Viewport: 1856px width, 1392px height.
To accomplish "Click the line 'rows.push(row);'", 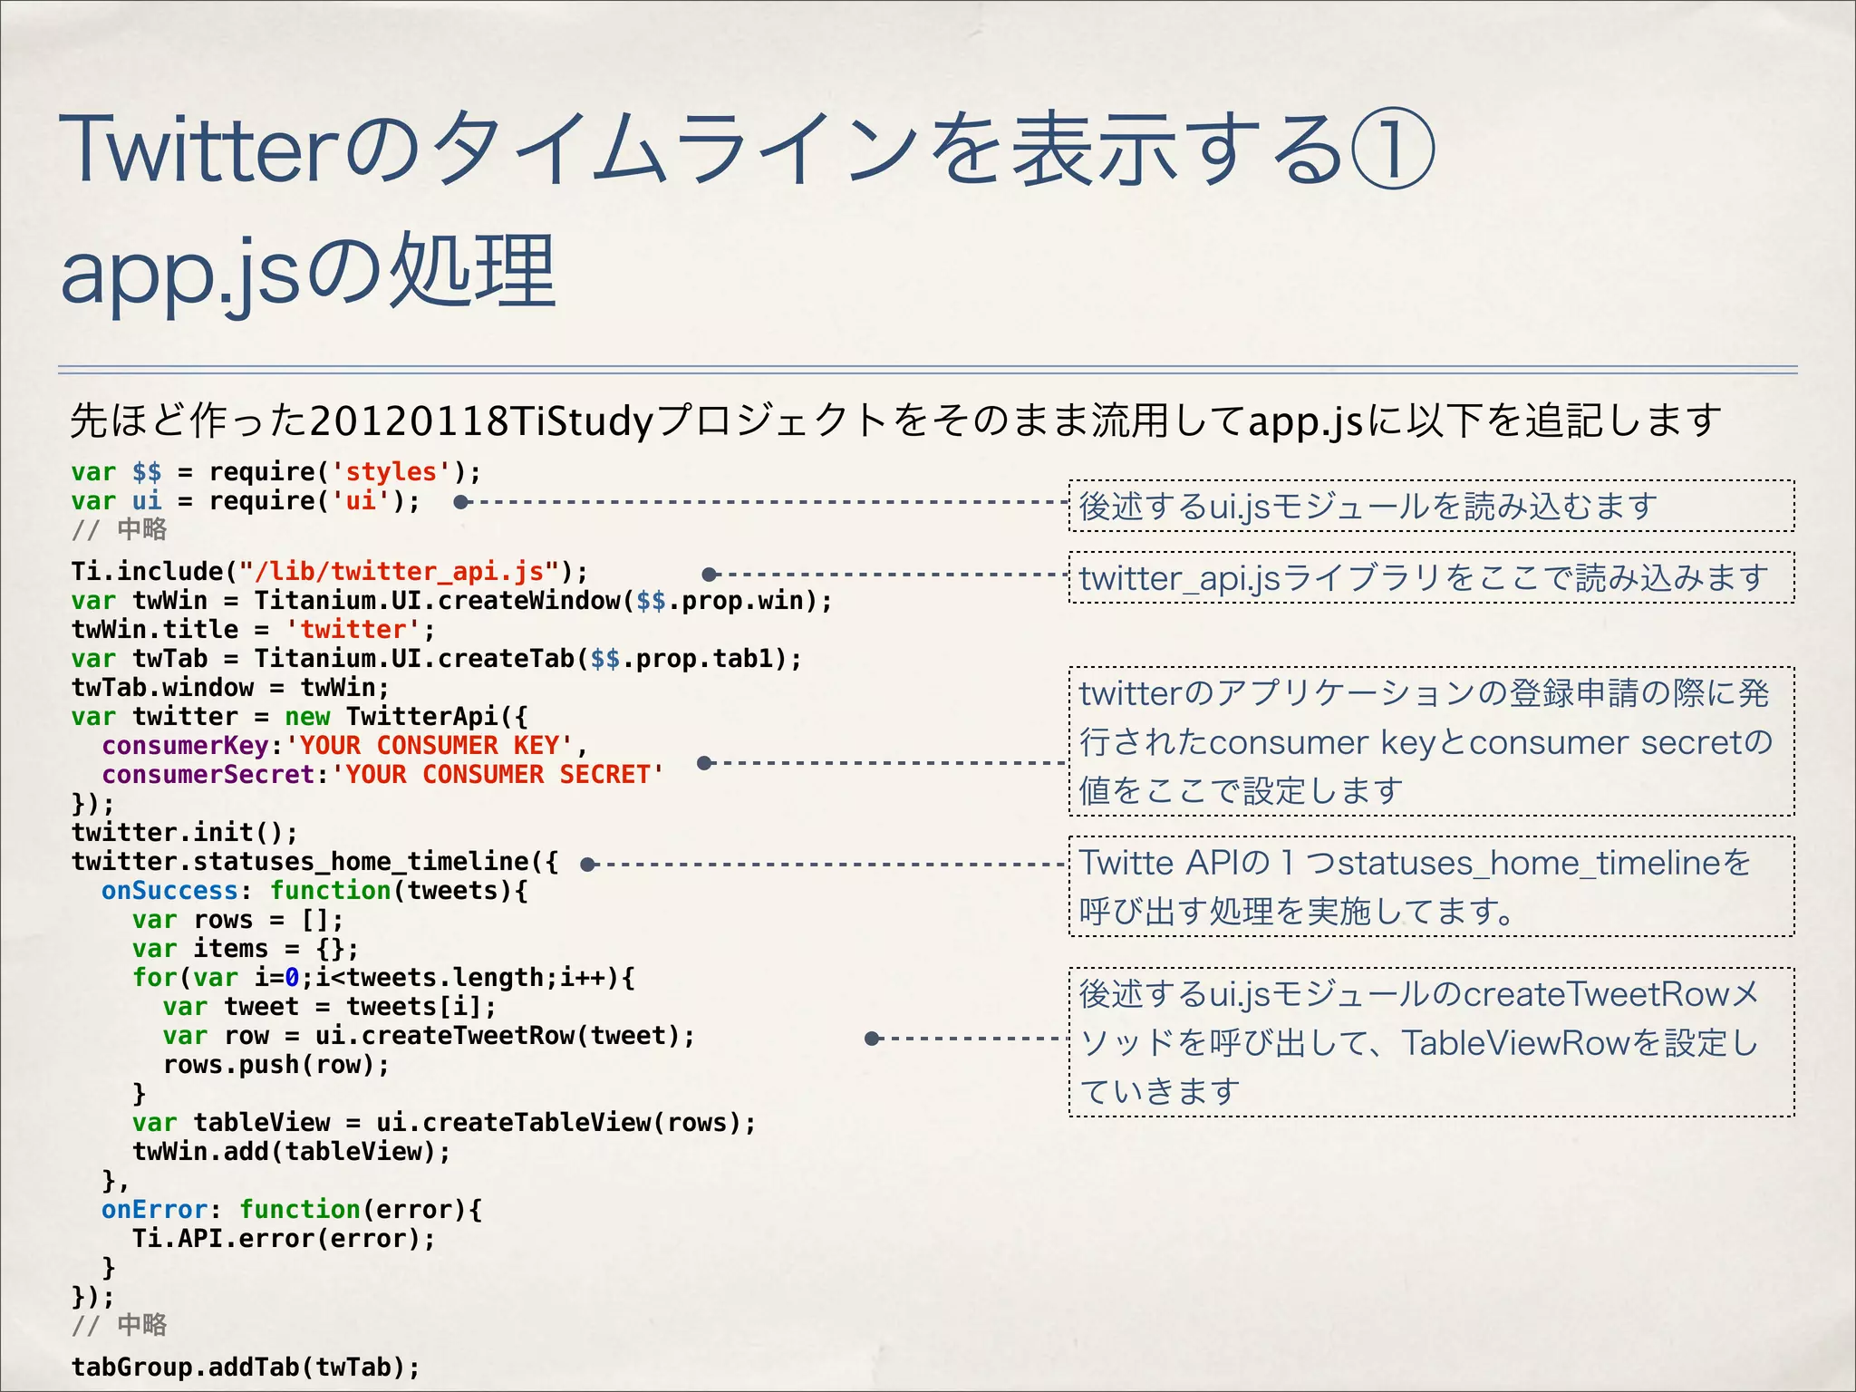I will point(276,1065).
